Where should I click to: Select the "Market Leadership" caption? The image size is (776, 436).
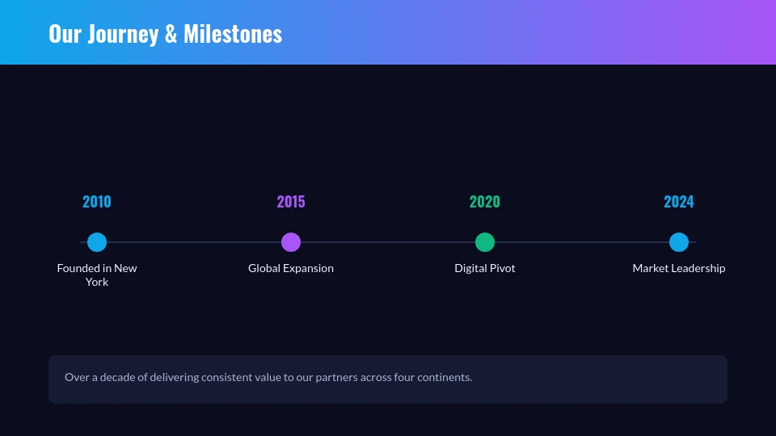pos(679,268)
